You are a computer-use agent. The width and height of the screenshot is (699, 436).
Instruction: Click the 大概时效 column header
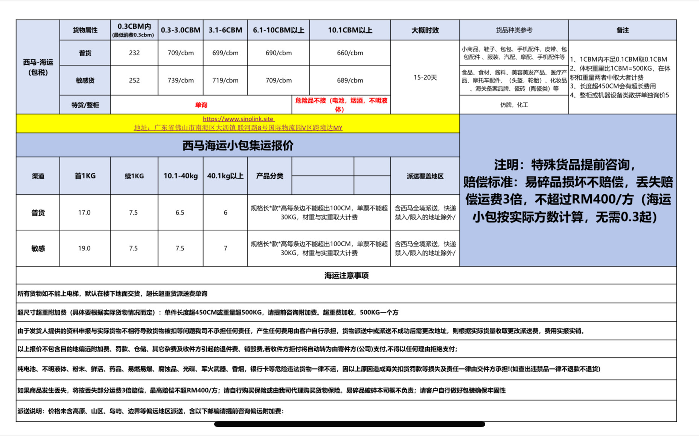tap(425, 30)
